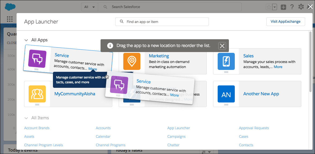Click the Visit AppExchange button

[286, 22]
